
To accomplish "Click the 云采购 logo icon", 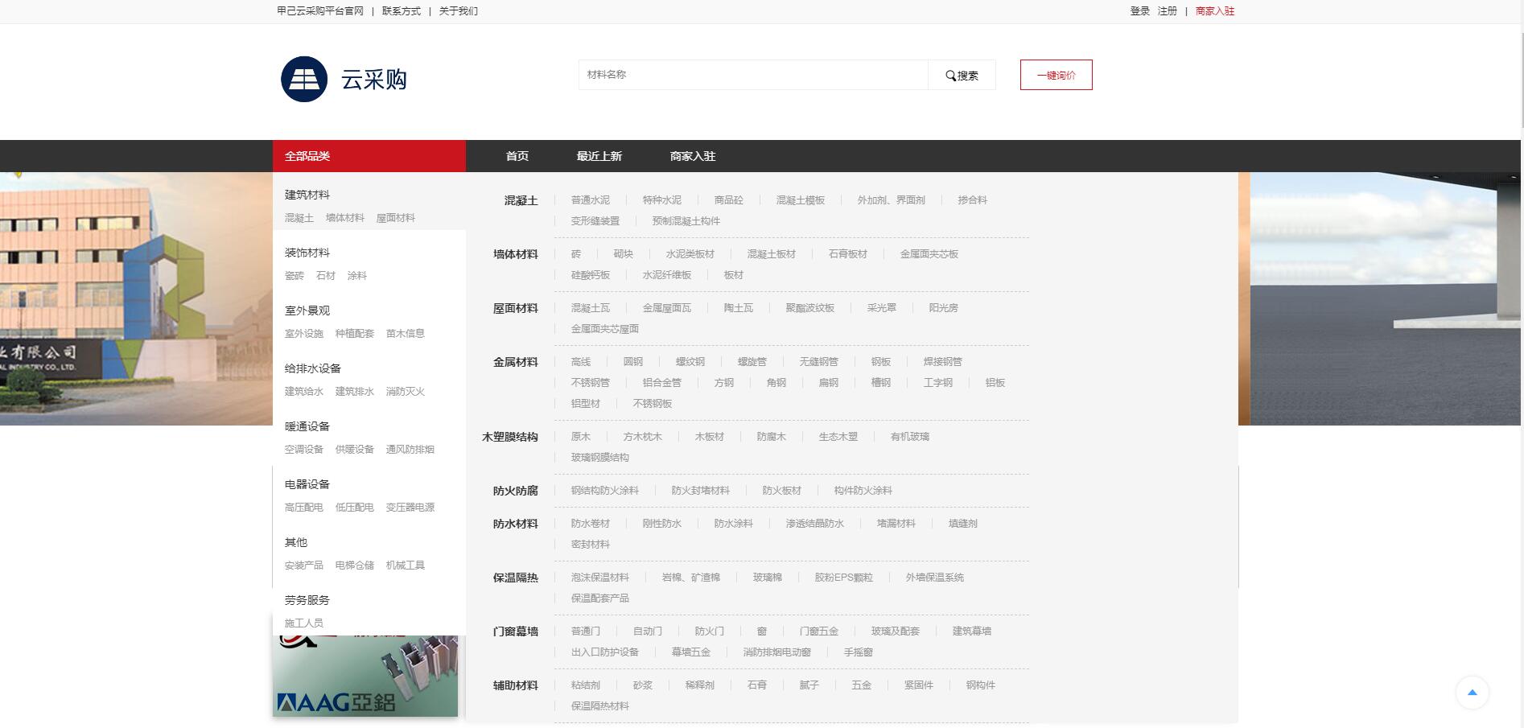I will 304,79.
